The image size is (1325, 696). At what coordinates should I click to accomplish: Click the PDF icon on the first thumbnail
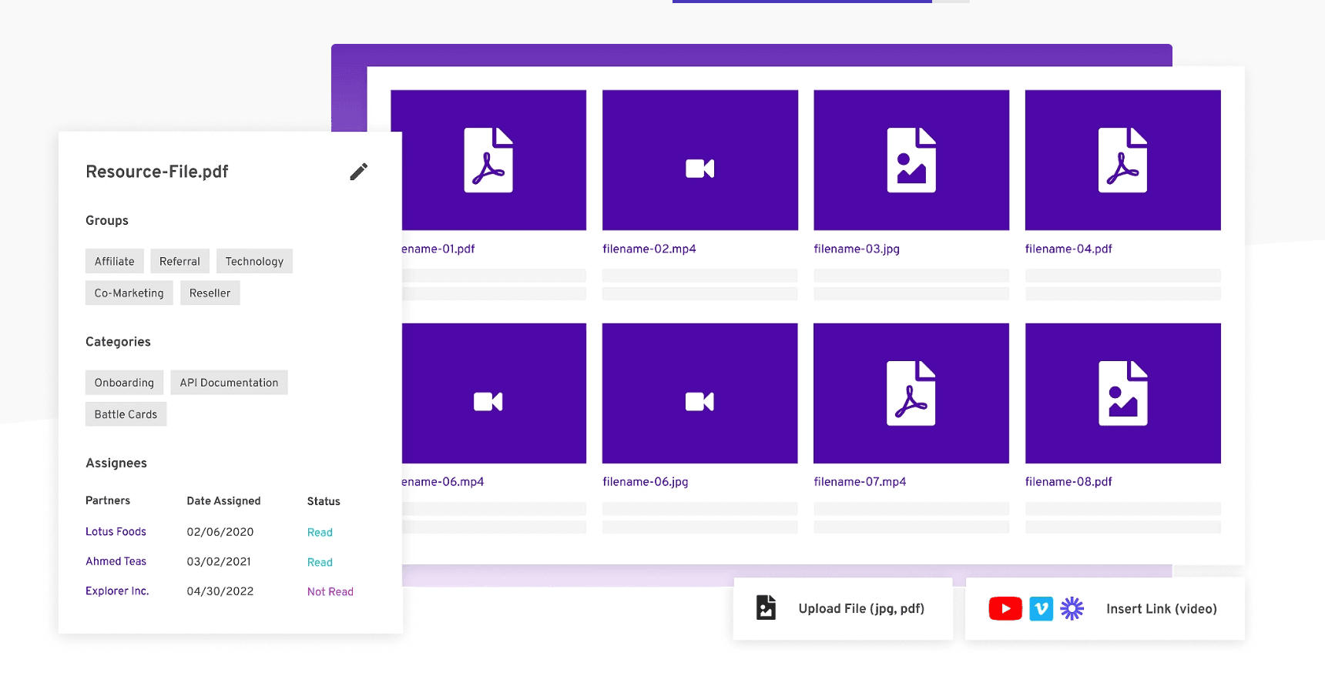(x=488, y=160)
